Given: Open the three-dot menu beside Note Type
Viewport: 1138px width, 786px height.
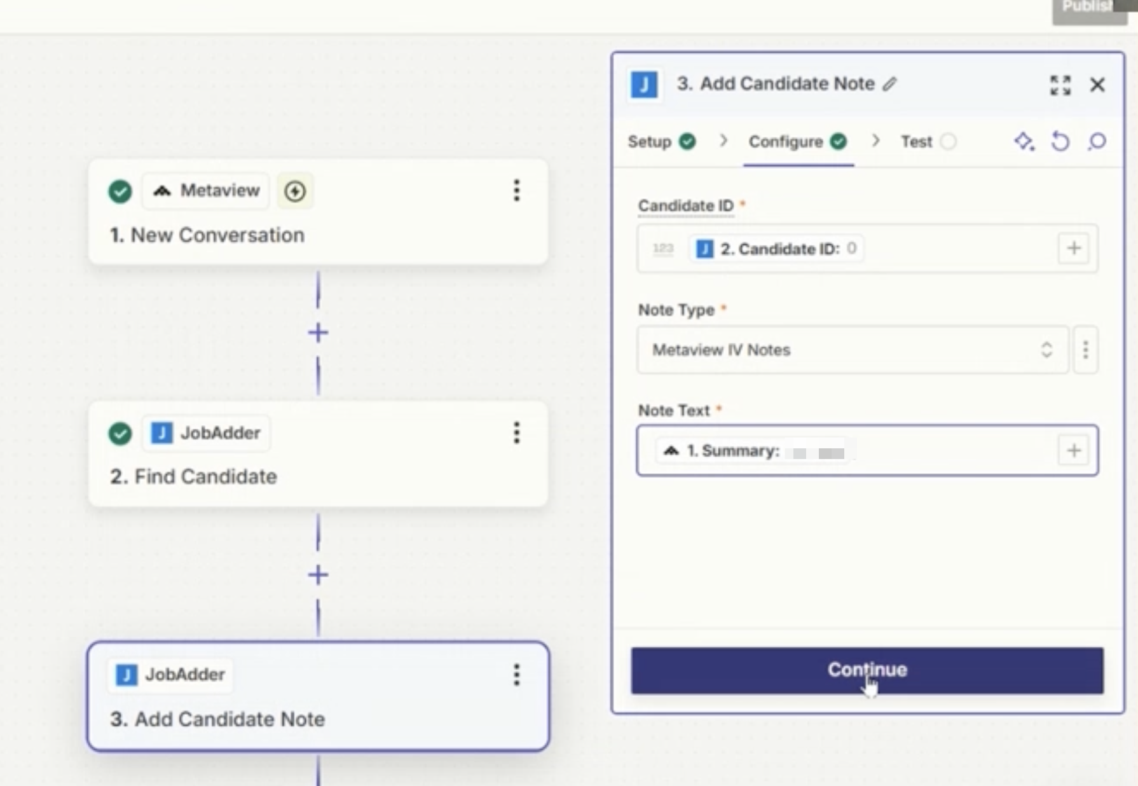Looking at the screenshot, I should (1086, 350).
